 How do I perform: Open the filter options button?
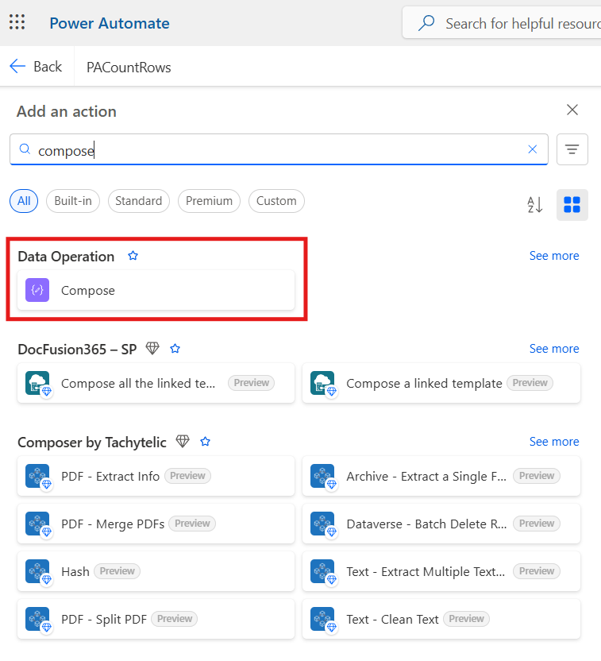pos(572,149)
